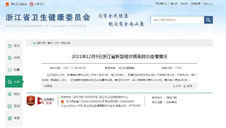Open the 隐私声明 footer link

171,102
